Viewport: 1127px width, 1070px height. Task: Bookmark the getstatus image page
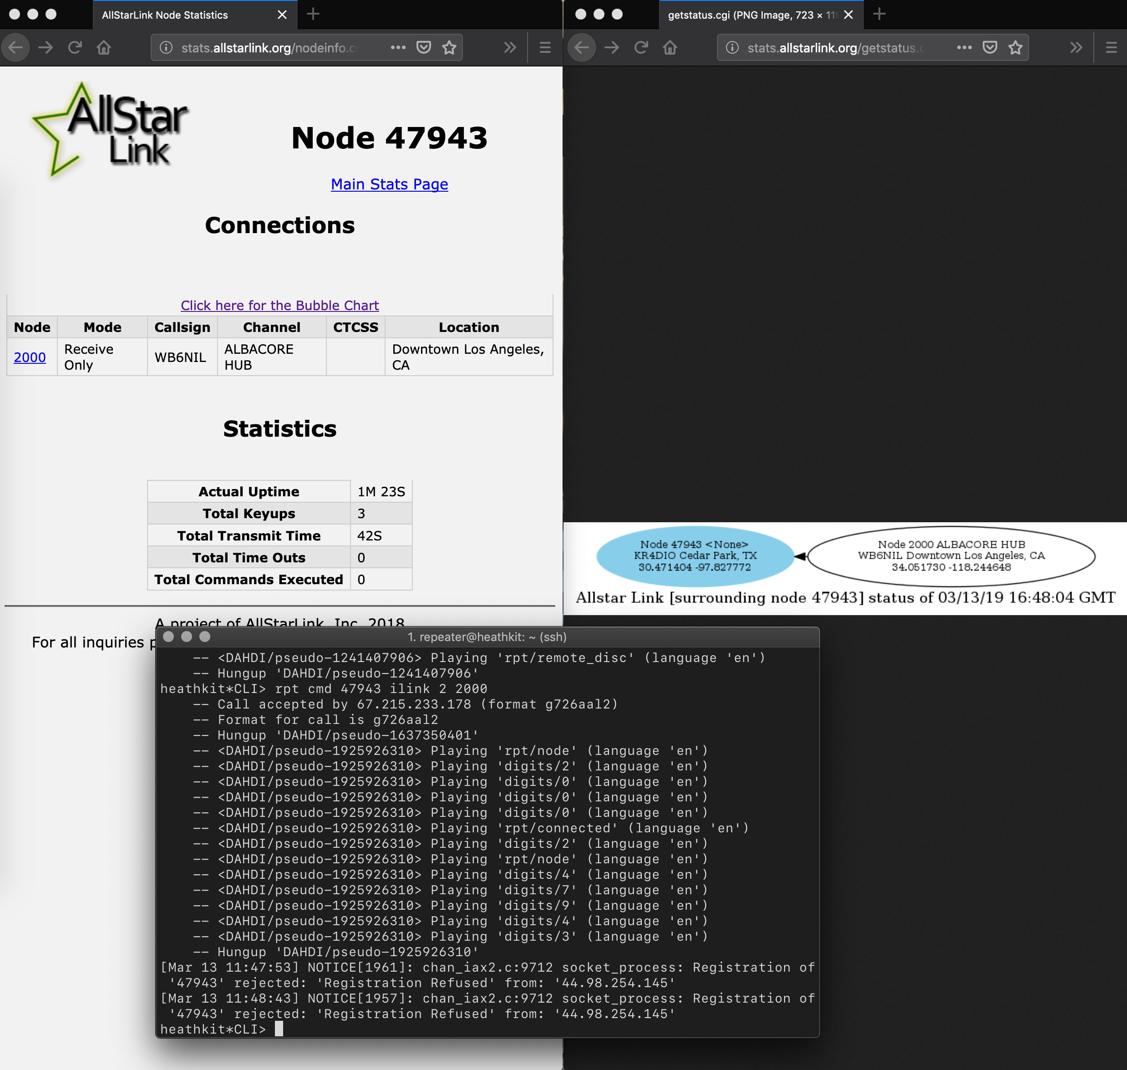pos(1015,47)
